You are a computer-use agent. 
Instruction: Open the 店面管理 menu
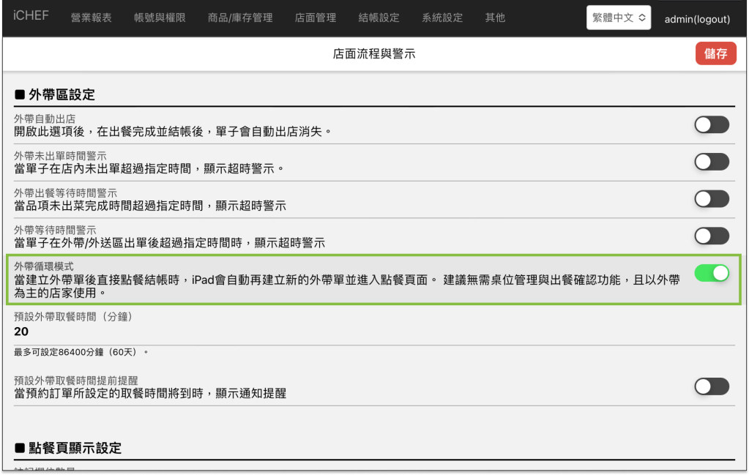(316, 18)
